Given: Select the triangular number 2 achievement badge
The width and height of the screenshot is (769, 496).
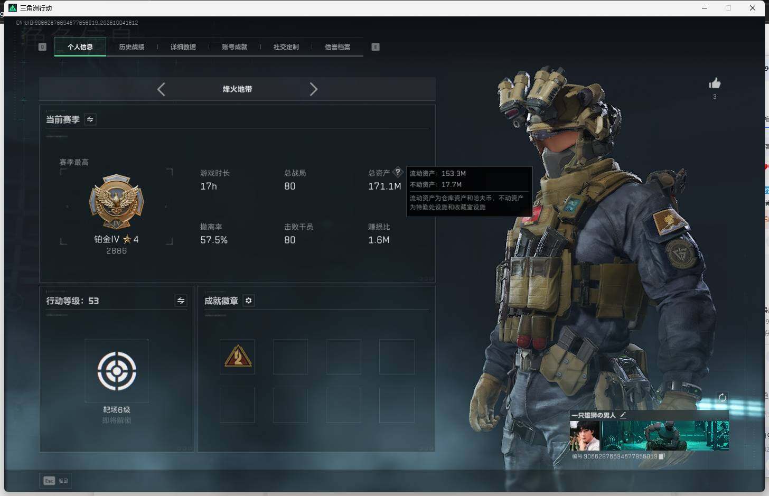Looking at the screenshot, I should [238, 357].
